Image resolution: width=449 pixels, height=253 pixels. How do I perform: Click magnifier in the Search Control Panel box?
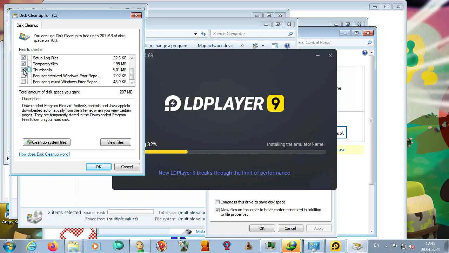click(369, 43)
